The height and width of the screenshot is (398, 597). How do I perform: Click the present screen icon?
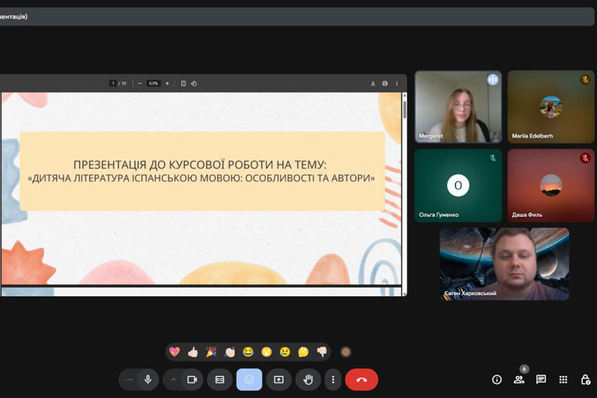pyautogui.click(x=279, y=379)
